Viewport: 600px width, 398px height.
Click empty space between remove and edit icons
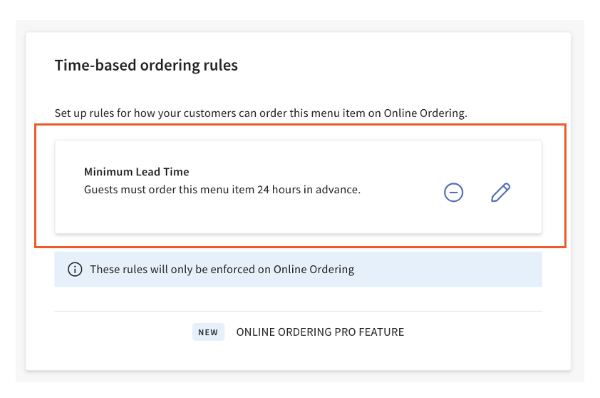[477, 193]
